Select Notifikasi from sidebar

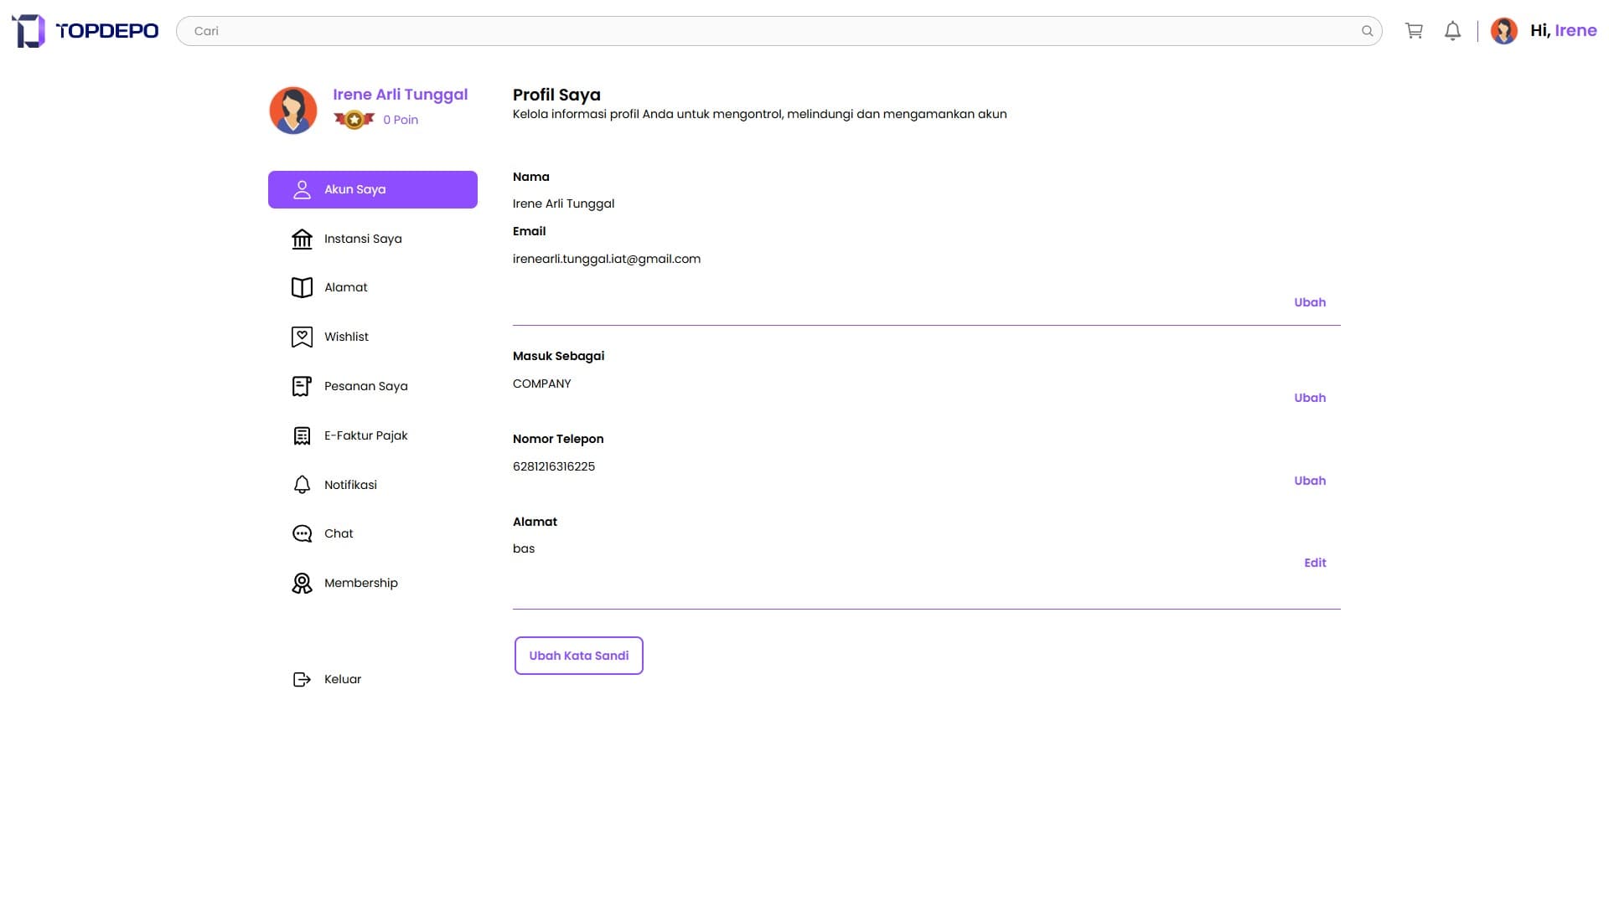point(350,485)
